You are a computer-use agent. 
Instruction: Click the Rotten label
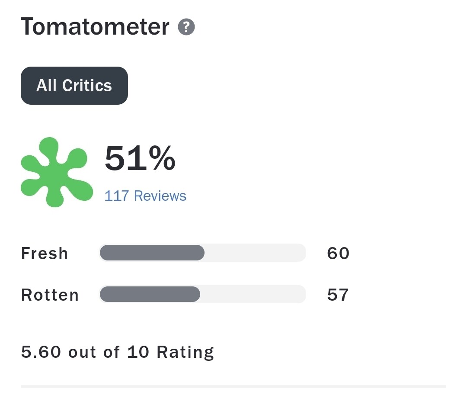50,295
